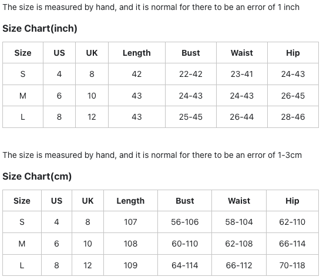Click the Hip header in cm table

point(292,201)
